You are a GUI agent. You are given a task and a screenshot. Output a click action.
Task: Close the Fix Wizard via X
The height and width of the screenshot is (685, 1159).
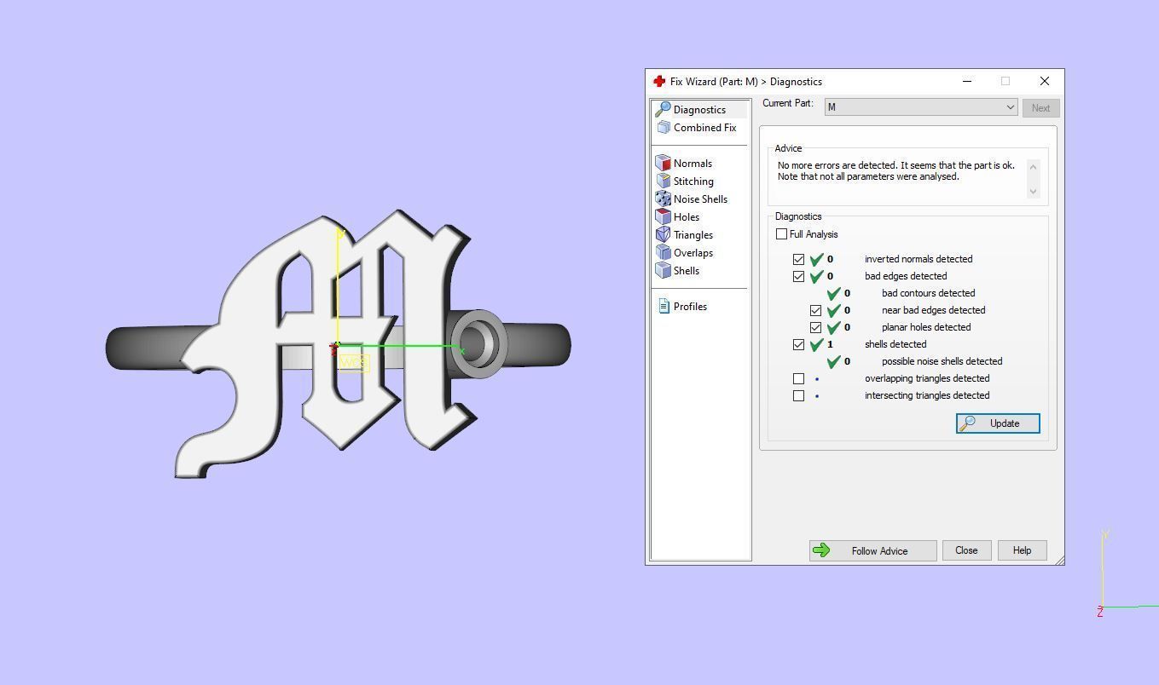(1045, 81)
